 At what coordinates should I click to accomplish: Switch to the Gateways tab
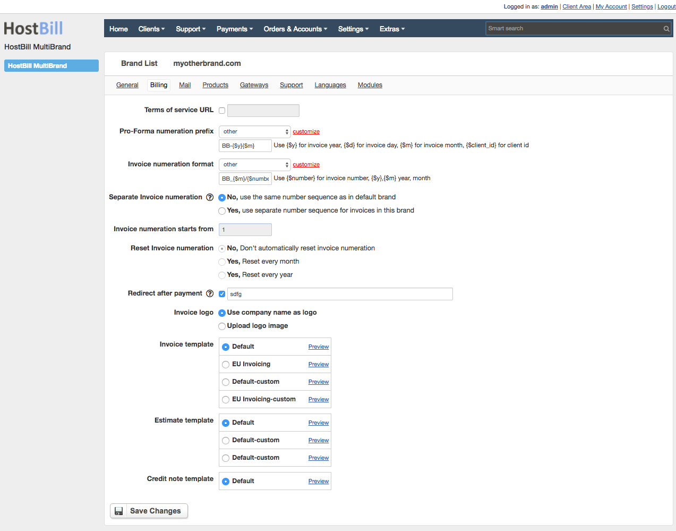[x=254, y=85]
